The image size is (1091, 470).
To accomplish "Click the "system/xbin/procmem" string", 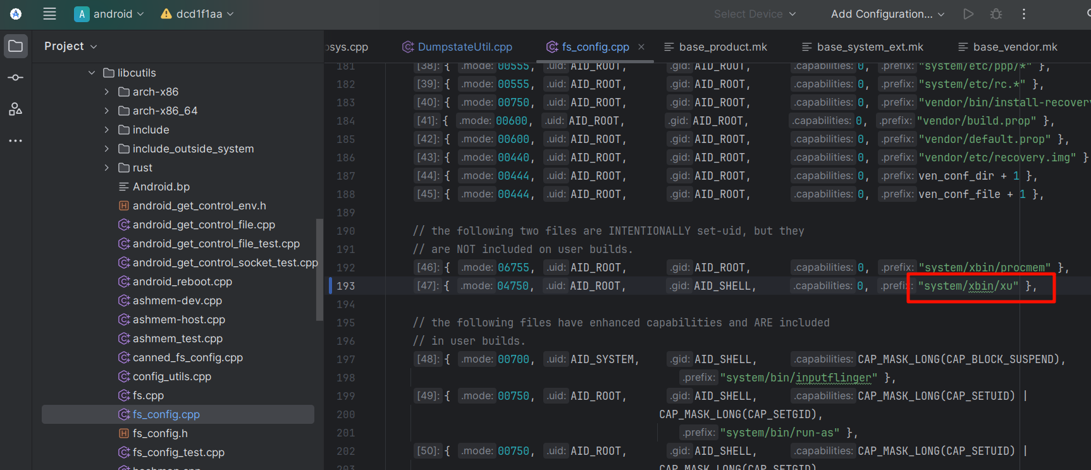I will (984, 268).
